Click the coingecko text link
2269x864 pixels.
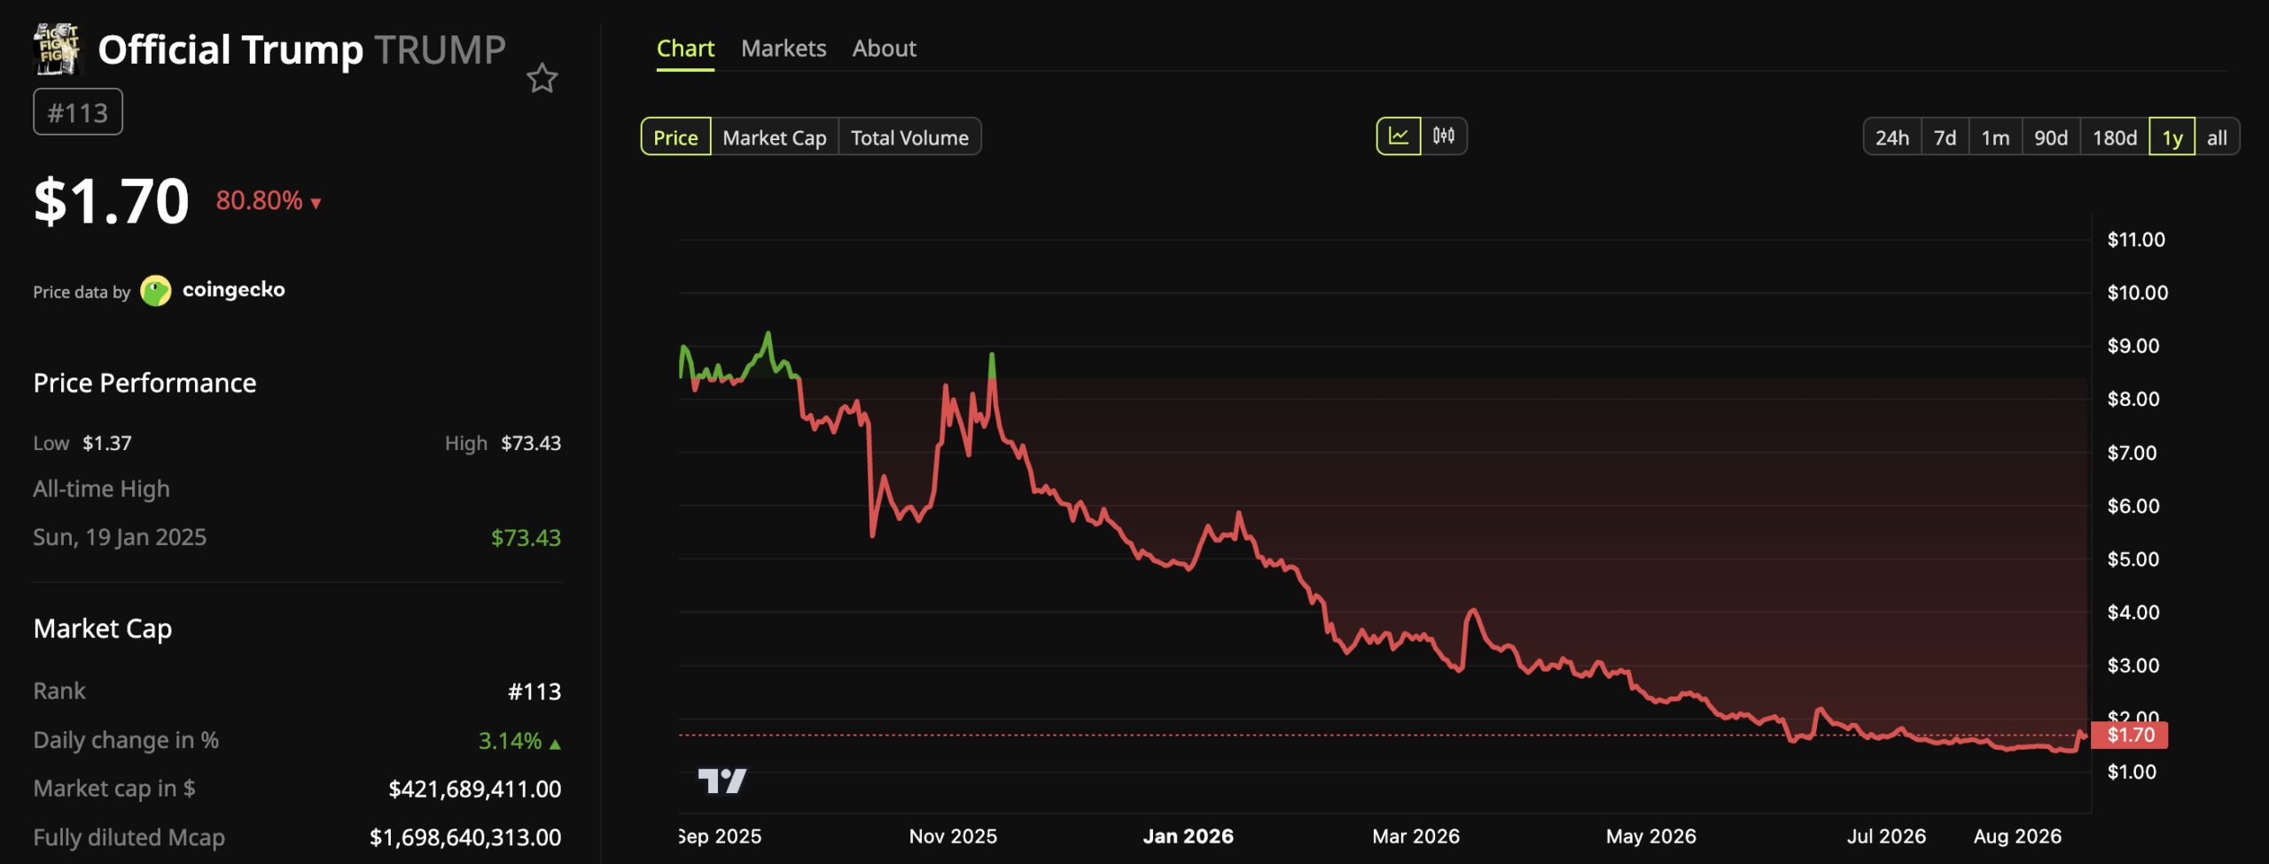point(234,290)
